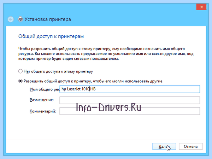Click the 'Комментарий:' label
The width and height of the screenshot is (212, 159).
point(43,111)
